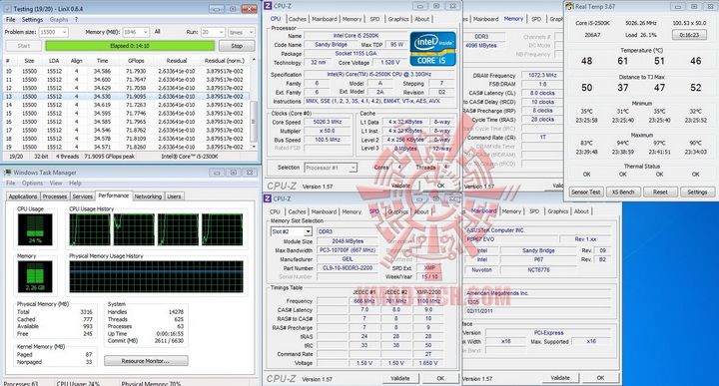Click the Time column header in LinX
The width and height of the screenshot is (719, 386).
click(102, 61)
